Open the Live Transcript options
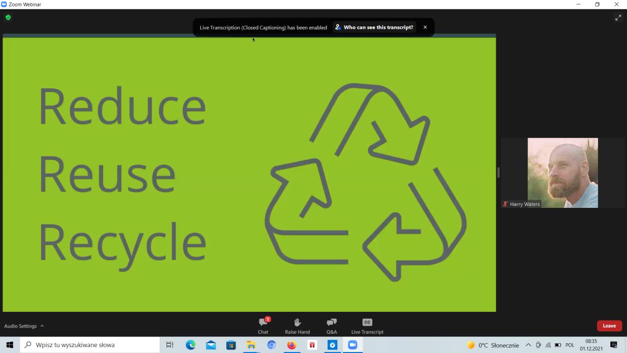 click(367, 326)
